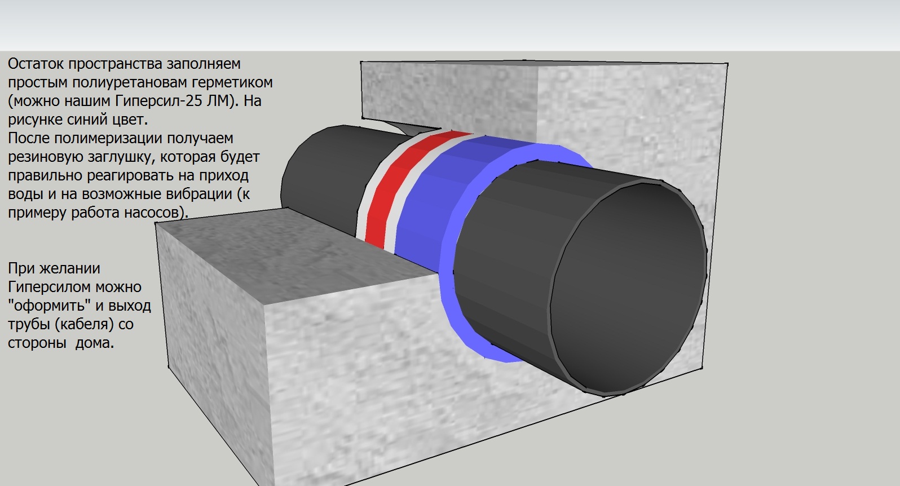Select text line "Остаток пространства заполняем"
Viewport: 900px width, 486px height.
(124, 64)
